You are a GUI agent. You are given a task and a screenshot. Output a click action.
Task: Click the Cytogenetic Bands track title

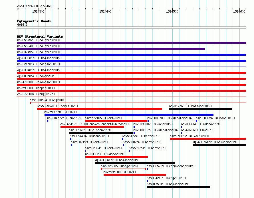(x=34, y=21)
